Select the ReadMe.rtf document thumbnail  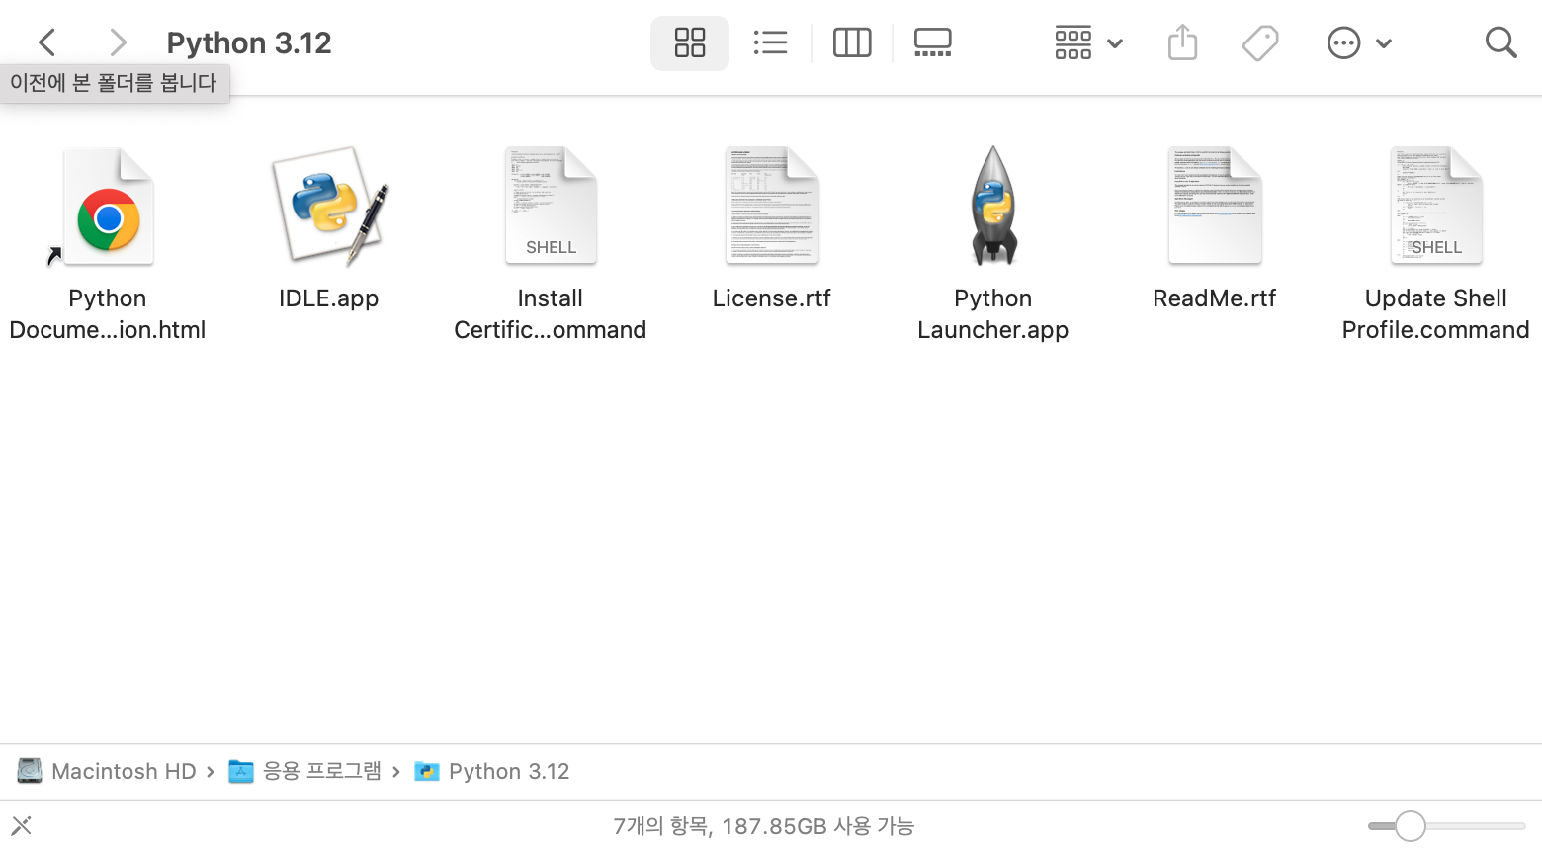(x=1215, y=206)
